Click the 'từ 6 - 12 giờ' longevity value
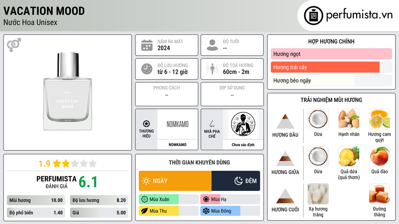This screenshot has height=224, width=399. pyautogui.click(x=173, y=72)
